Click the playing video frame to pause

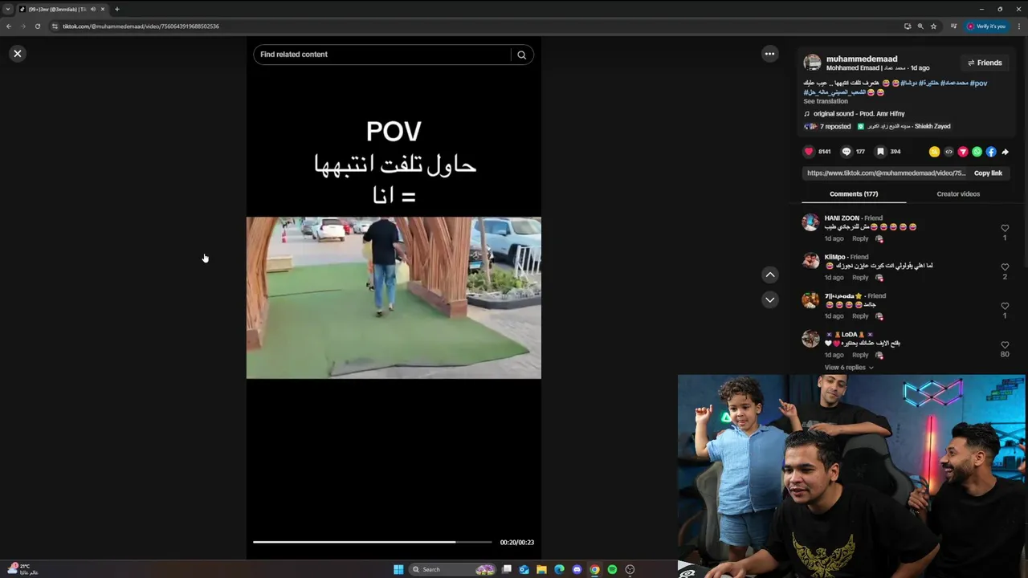pos(394,297)
